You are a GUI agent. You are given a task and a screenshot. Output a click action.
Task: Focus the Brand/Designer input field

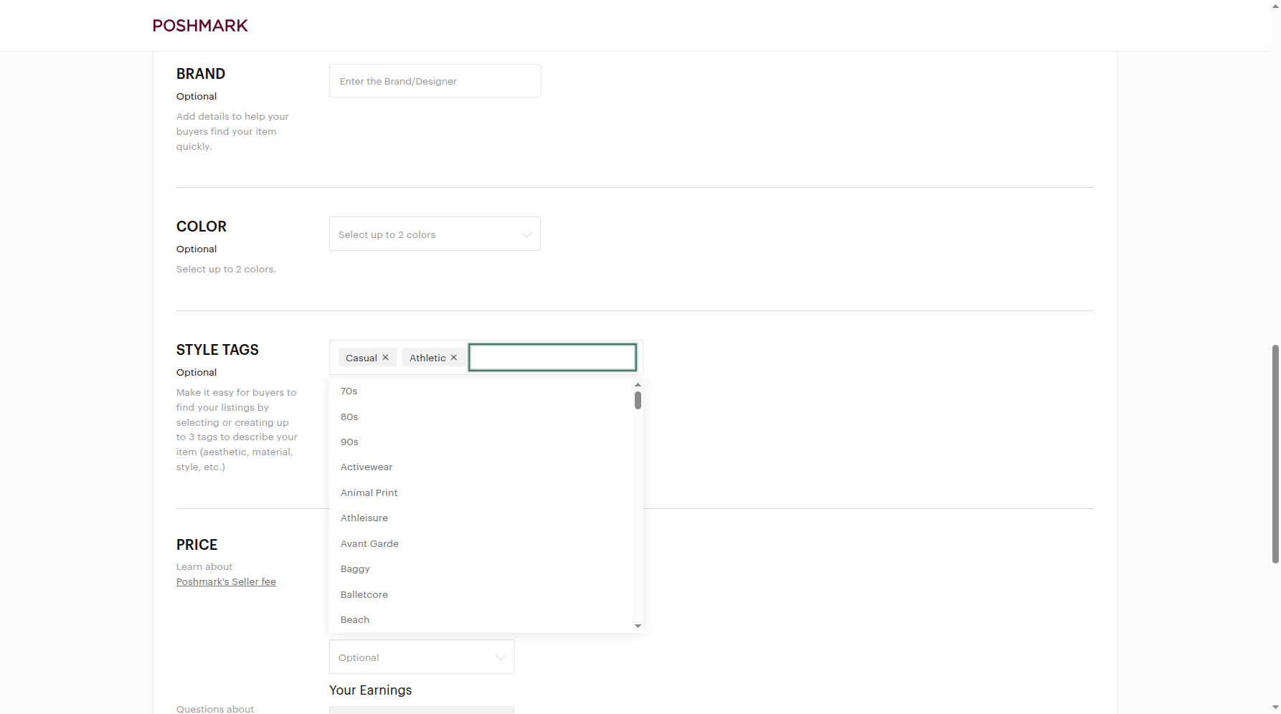(x=435, y=81)
